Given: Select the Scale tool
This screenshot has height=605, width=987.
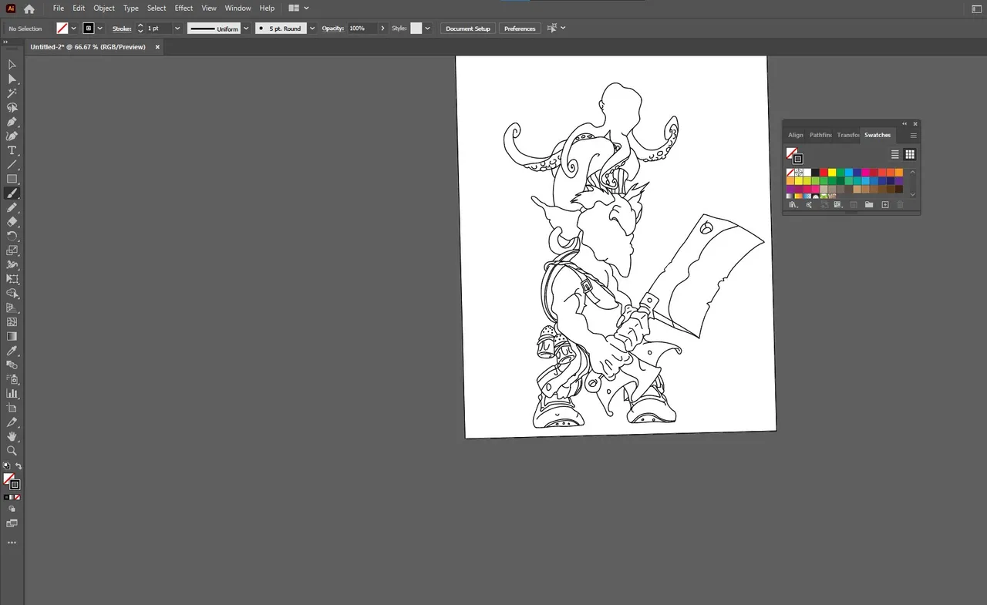Looking at the screenshot, I should click(x=12, y=250).
